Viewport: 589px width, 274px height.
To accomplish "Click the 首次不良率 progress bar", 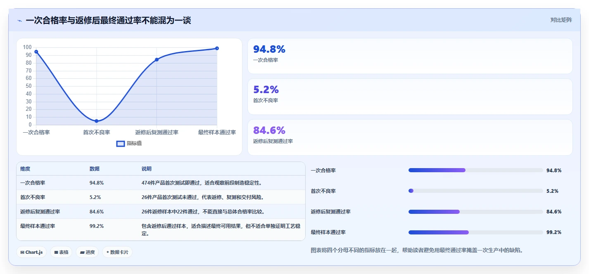I will click(x=475, y=191).
